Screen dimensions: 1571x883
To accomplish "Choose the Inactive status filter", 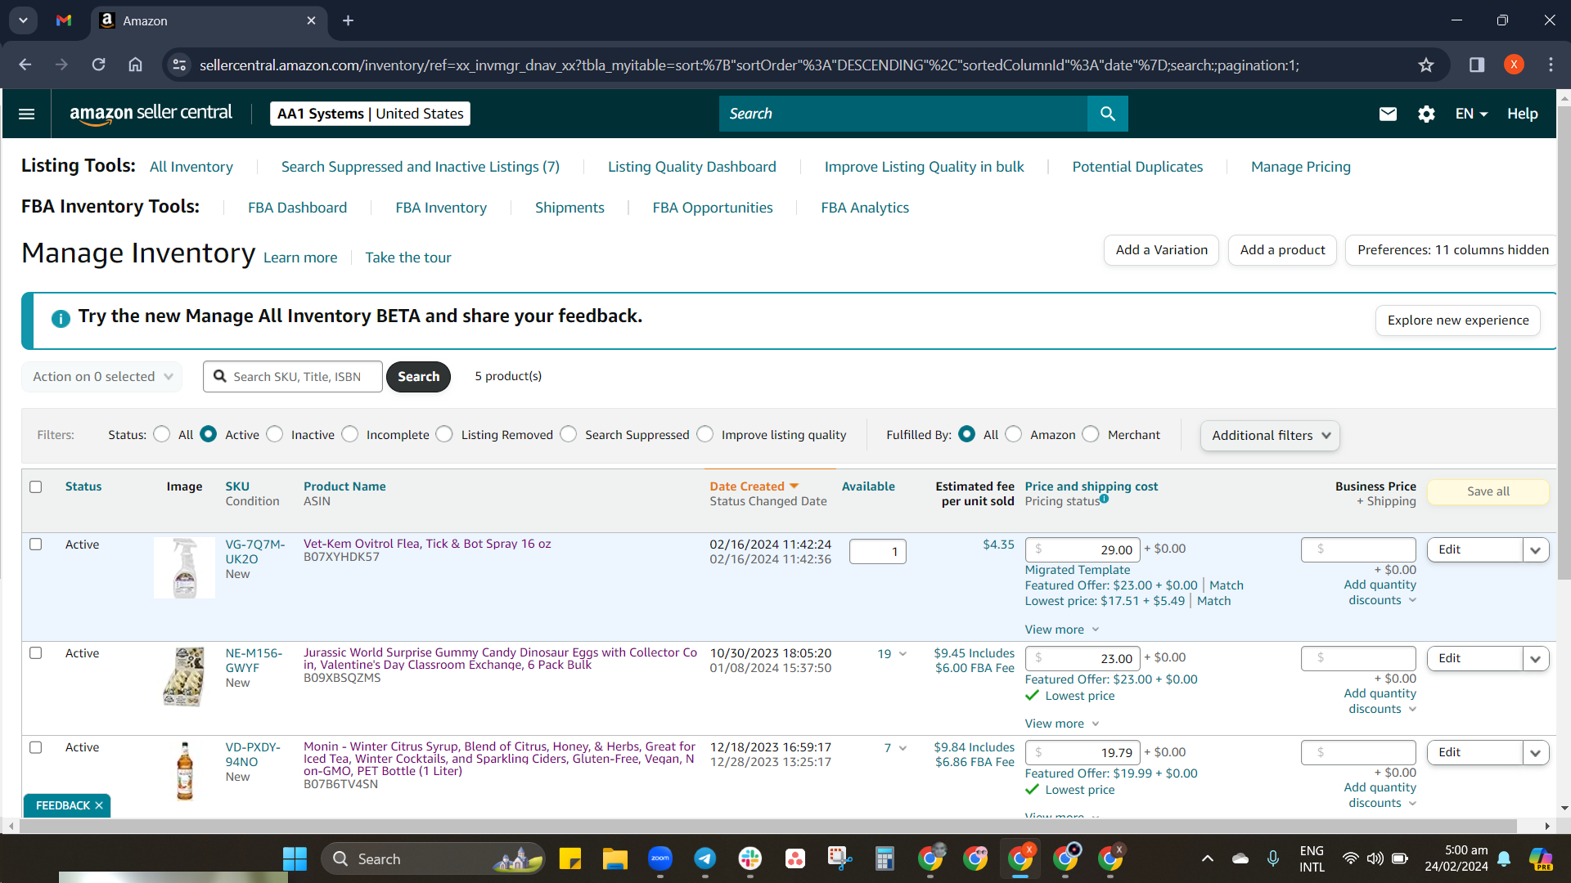I will coord(275,434).
